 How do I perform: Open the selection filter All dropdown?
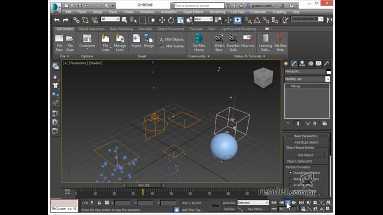coord(110,19)
